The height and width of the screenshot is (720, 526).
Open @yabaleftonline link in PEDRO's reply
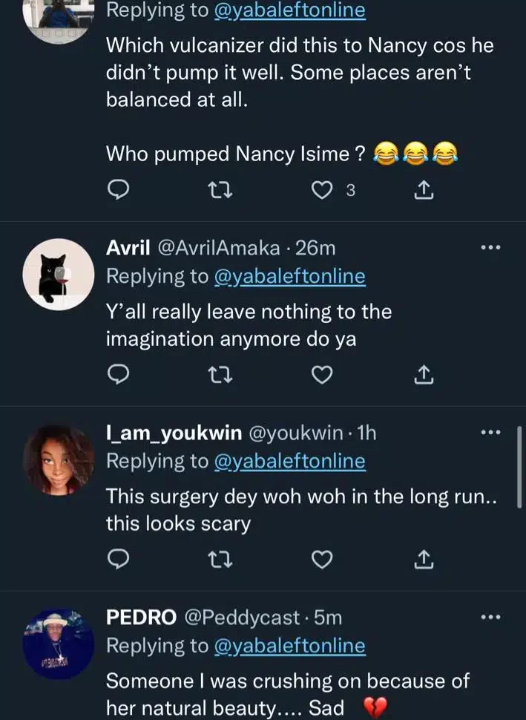(x=289, y=646)
